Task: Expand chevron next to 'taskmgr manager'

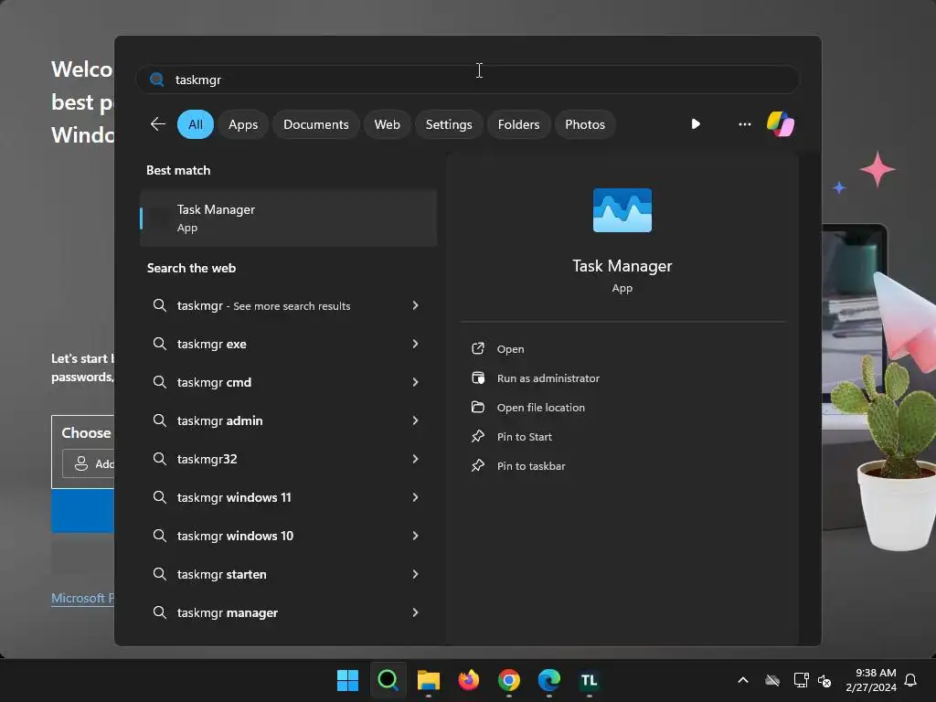Action: tap(416, 612)
